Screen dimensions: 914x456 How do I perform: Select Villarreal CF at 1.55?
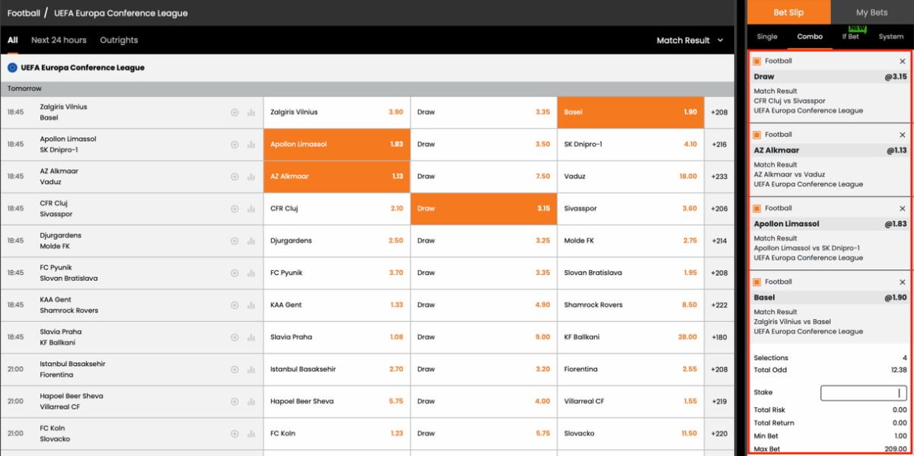point(631,402)
